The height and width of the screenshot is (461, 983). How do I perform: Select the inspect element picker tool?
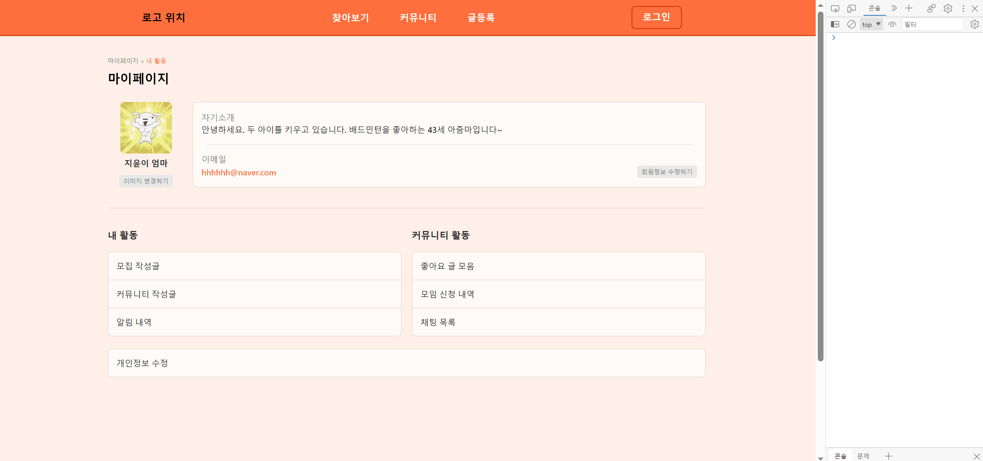pos(836,8)
